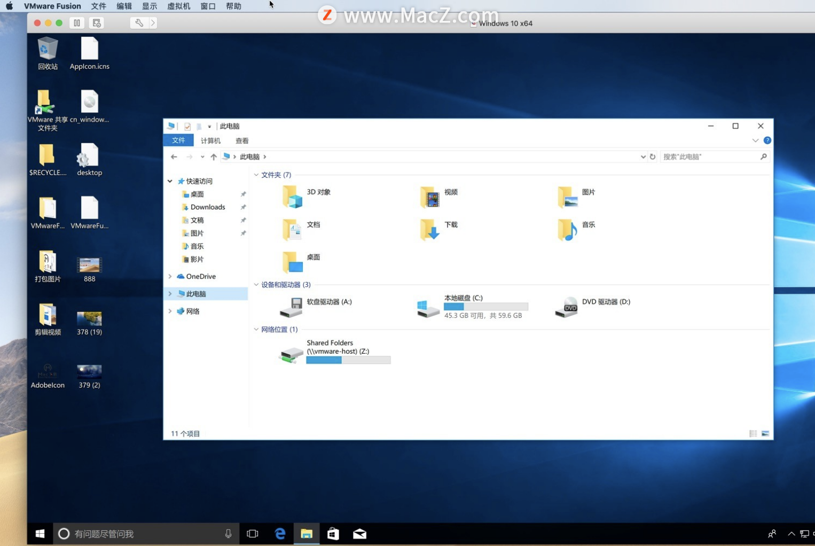Open the 下载 folder
This screenshot has width=815, height=546.
[439, 229]
